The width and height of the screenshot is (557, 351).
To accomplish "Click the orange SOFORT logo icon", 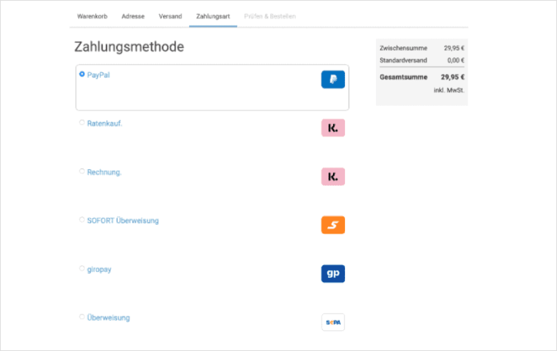I will tap(333, 225).
